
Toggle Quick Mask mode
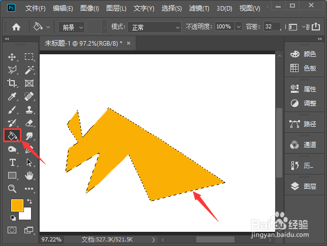[12, 230]
